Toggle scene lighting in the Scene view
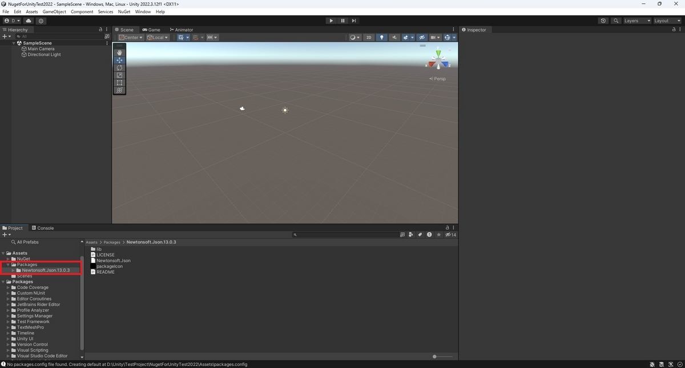 point(381,37)
